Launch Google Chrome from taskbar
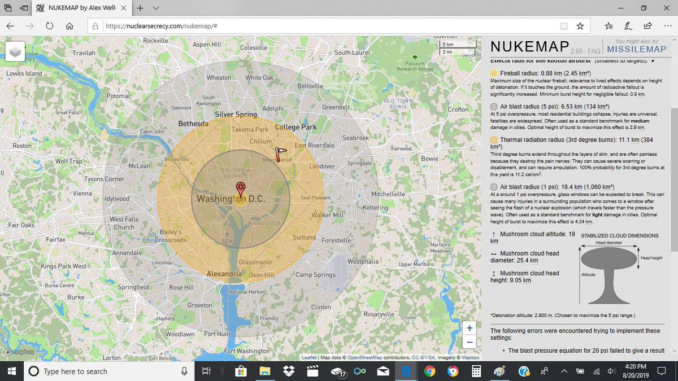Viewport: 678px width, 381px height. 429,371
